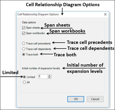The height and width of the screenshot is (110, 115).
Task: Click the All label text beside its radio
Action: 28,82
